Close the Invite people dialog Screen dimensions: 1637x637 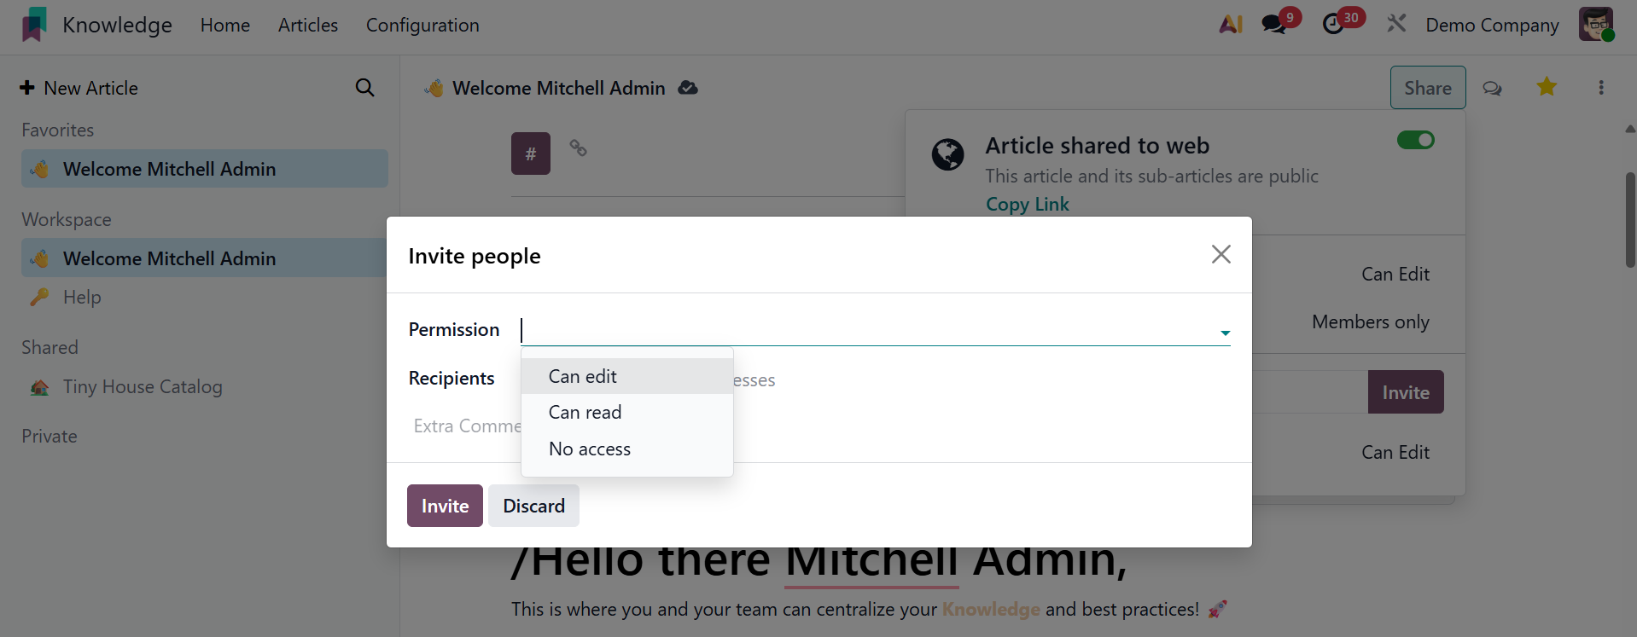(x=1220, y=254)
